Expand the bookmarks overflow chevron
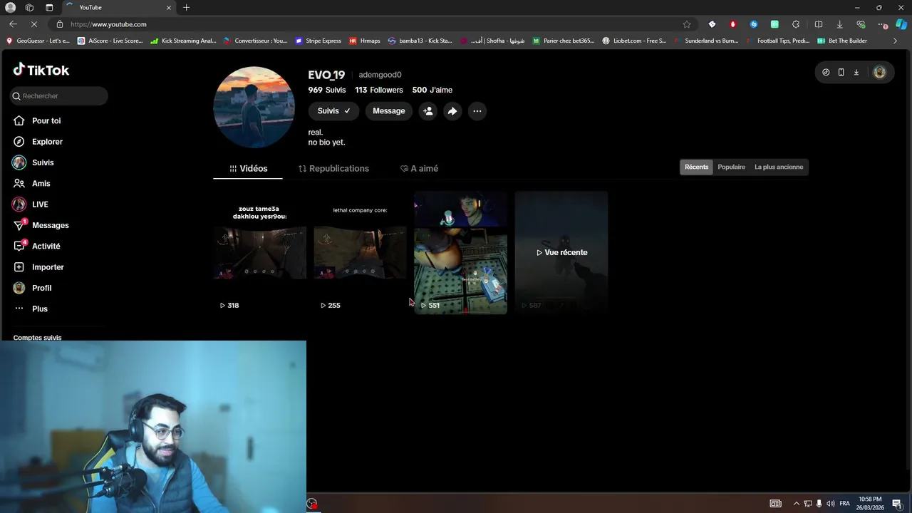 click(895, 41)
